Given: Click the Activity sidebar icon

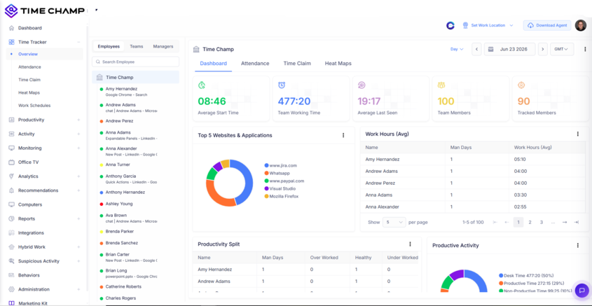Looking at the screenshot, I should point(11,134).
